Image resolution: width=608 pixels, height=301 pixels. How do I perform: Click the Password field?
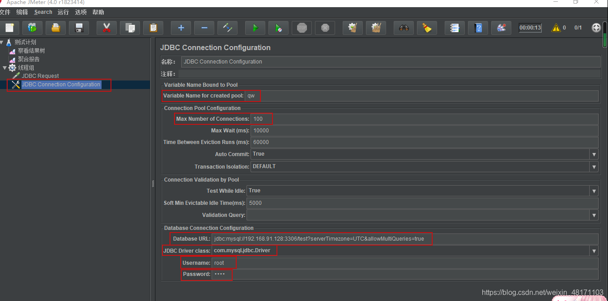point(405,274)
